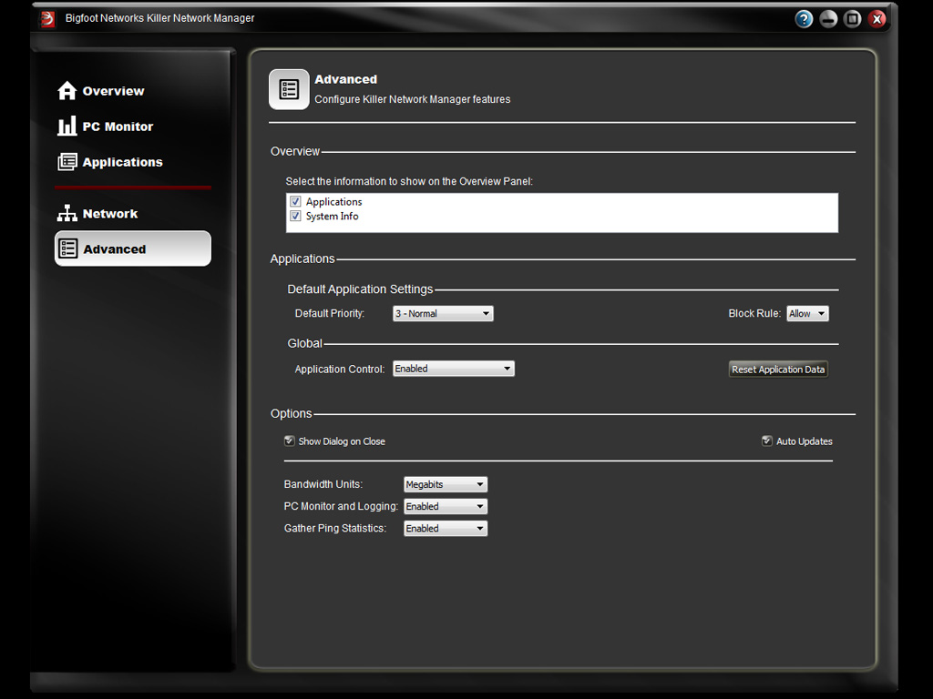Click the Advanced sidebar list icon

pos(67,248)
